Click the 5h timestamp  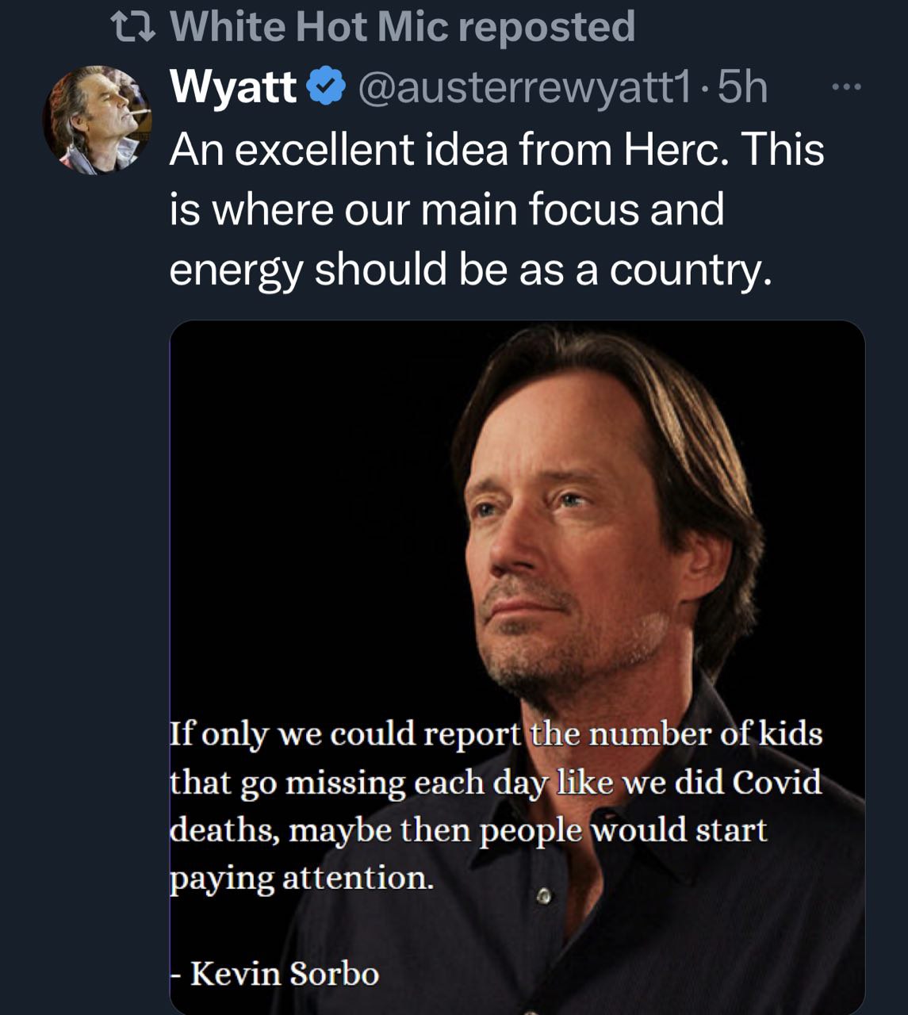point(743,86)
